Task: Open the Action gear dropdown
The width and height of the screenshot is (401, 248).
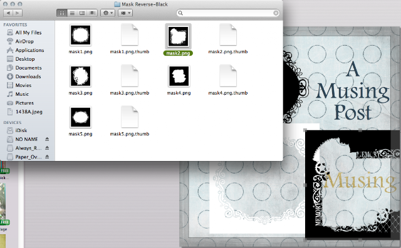Action: tap(108, 13)
